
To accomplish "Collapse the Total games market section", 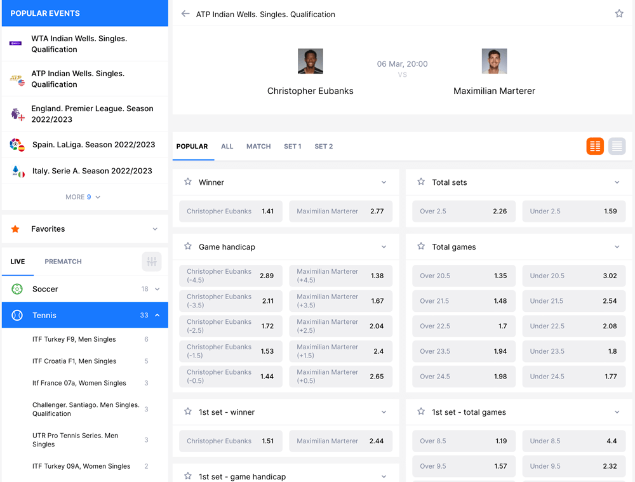I will [617, 247].
